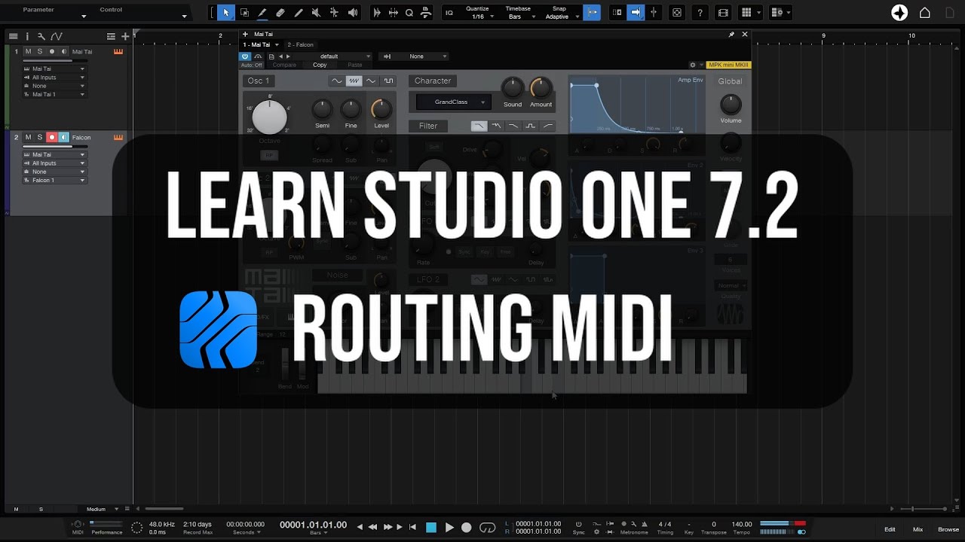Toggle monitor on Mai Tai track
Image resolution: width=965 pixels, height=542 pixels.
[64, 52]
